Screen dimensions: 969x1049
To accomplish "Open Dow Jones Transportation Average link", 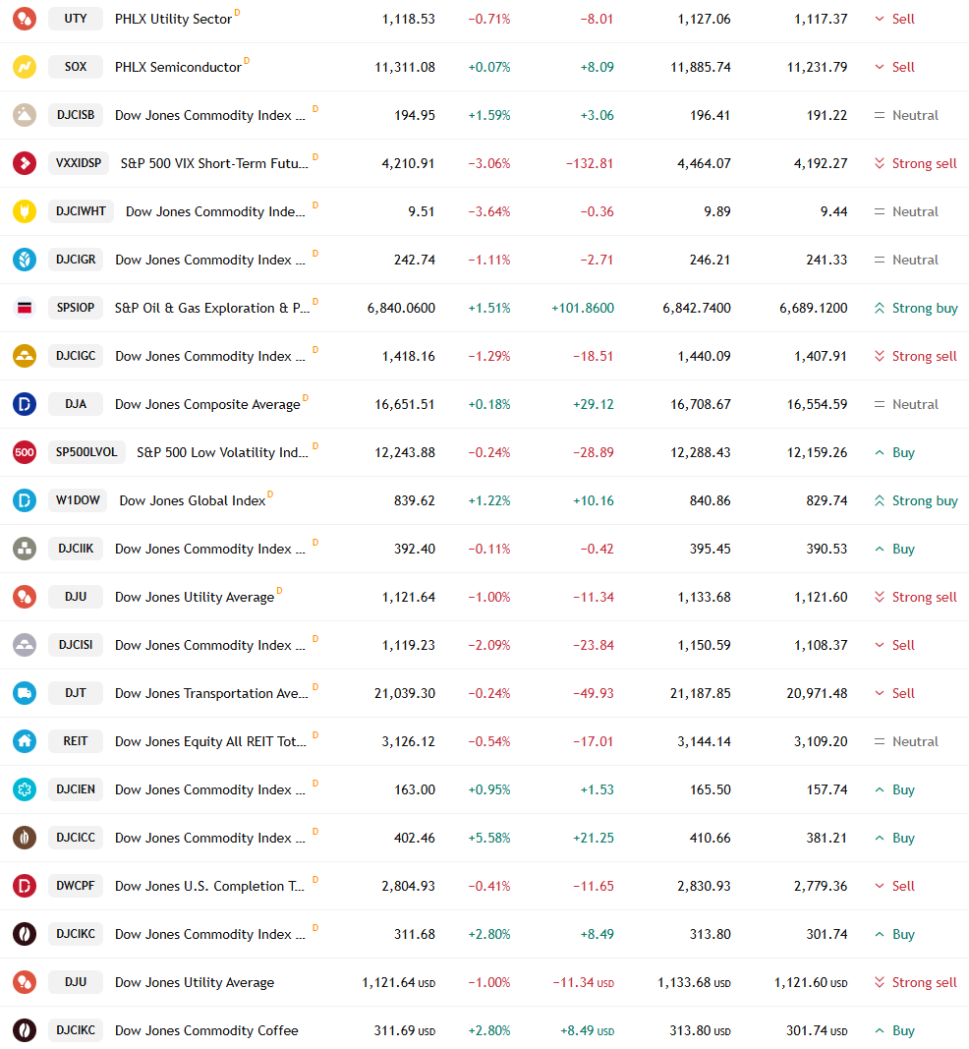I will tap(211, 693).
